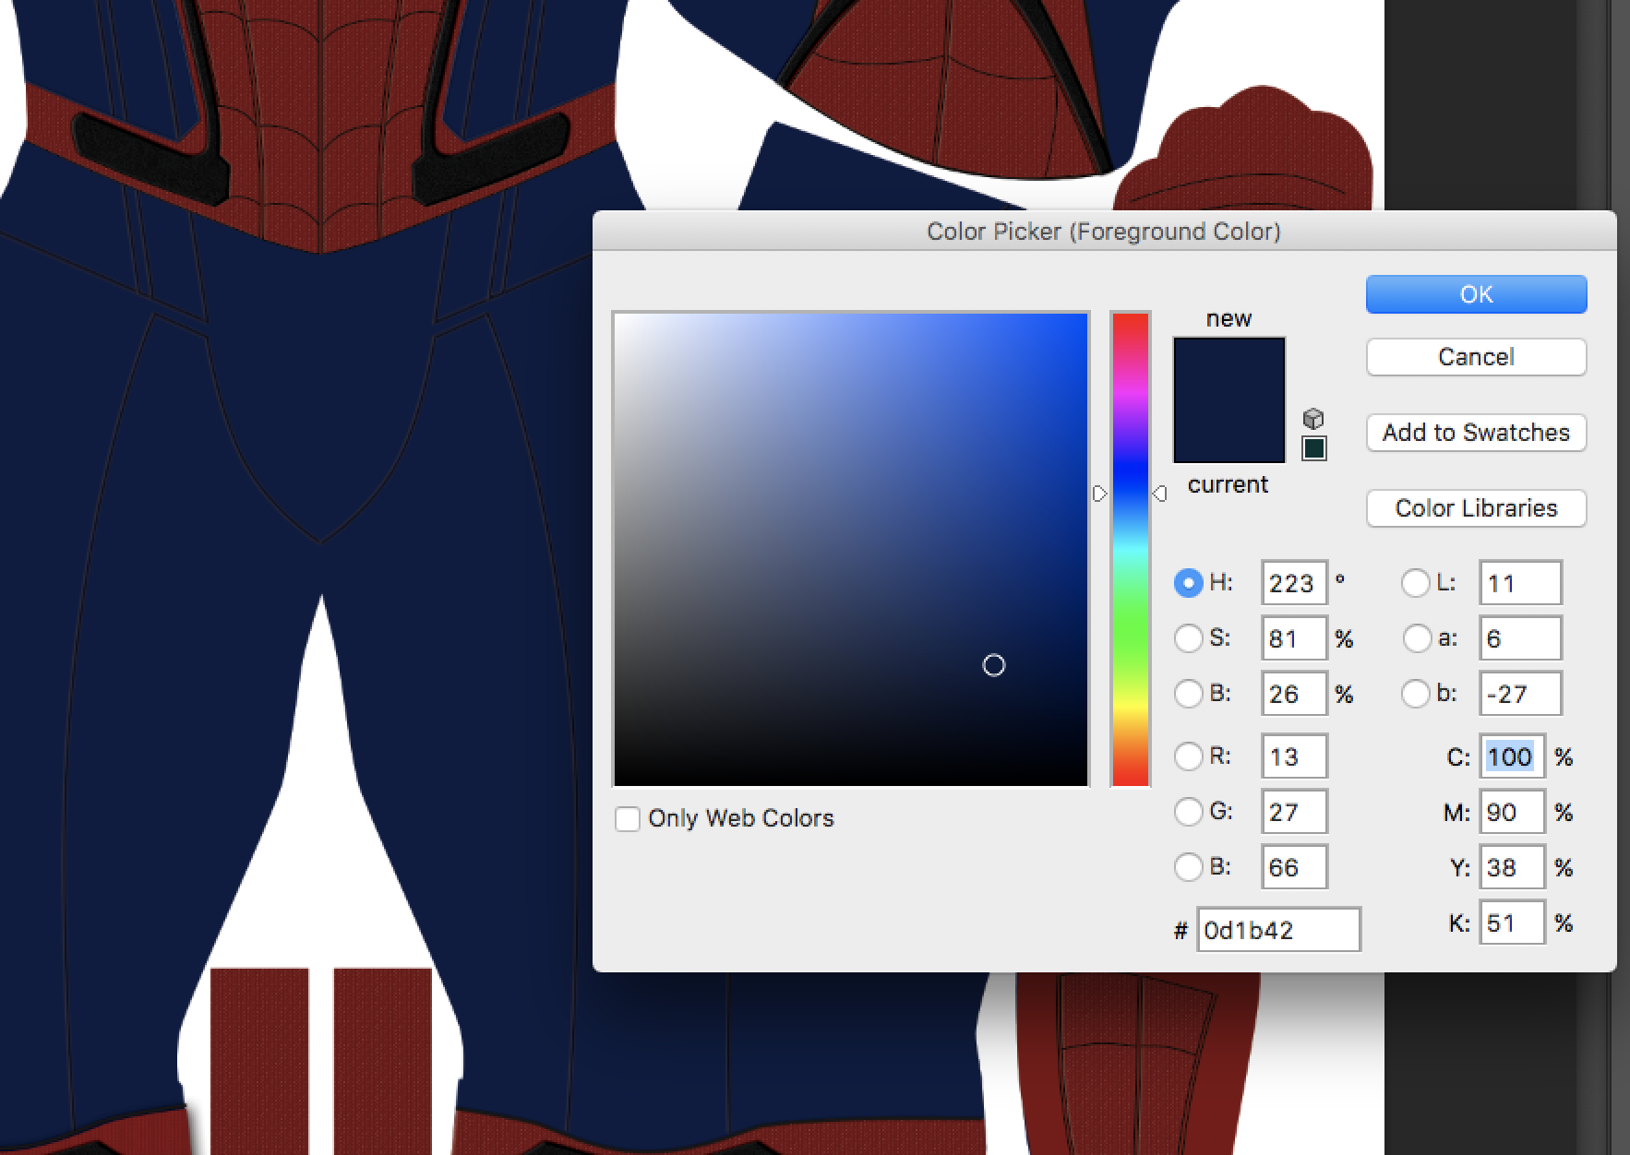1630x1155 pixels.
Task: Click the color picker circle marker
Action: click(x=994, y=665)
